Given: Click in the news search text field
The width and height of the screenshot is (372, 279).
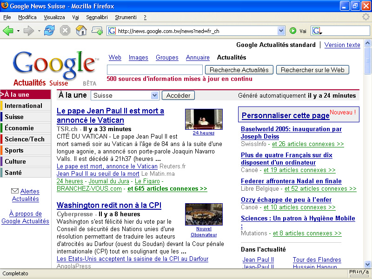Looking at the screenshot, I should point(155,70).
